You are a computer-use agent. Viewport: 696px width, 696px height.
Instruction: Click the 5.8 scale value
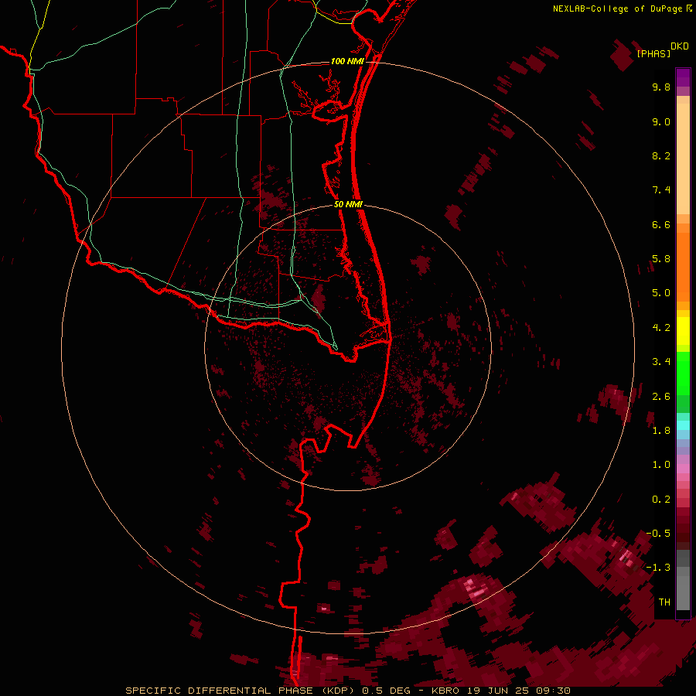[661, 258]
